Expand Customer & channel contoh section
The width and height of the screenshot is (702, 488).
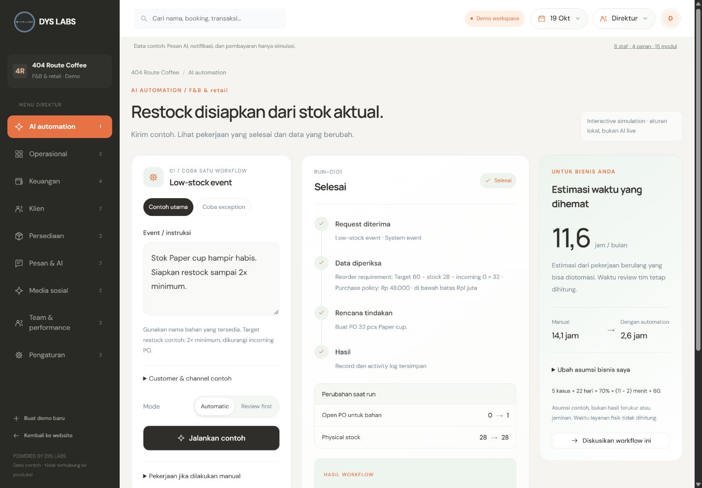pyautogui.click(x=187, y=379)
